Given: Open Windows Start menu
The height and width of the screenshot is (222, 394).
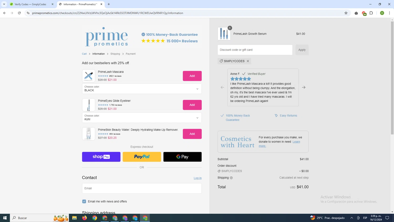Looking at the screenshot, I should coord(5,218).
